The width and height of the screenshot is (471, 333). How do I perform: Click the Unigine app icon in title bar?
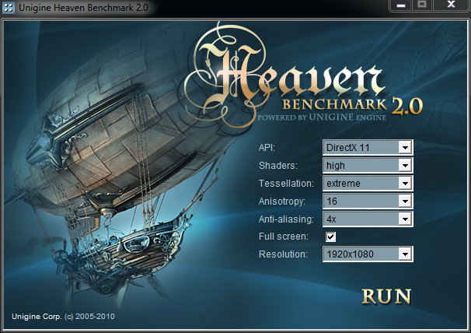point(8,8)
